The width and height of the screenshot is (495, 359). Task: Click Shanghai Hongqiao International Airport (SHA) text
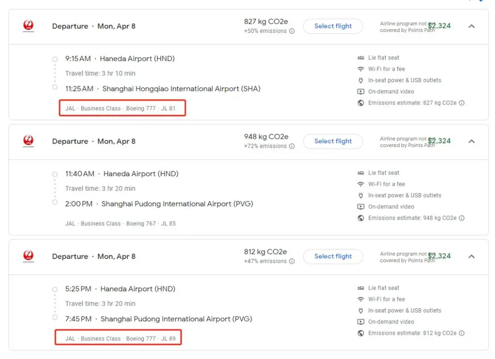pyautogui.click(x=181, y=89)
